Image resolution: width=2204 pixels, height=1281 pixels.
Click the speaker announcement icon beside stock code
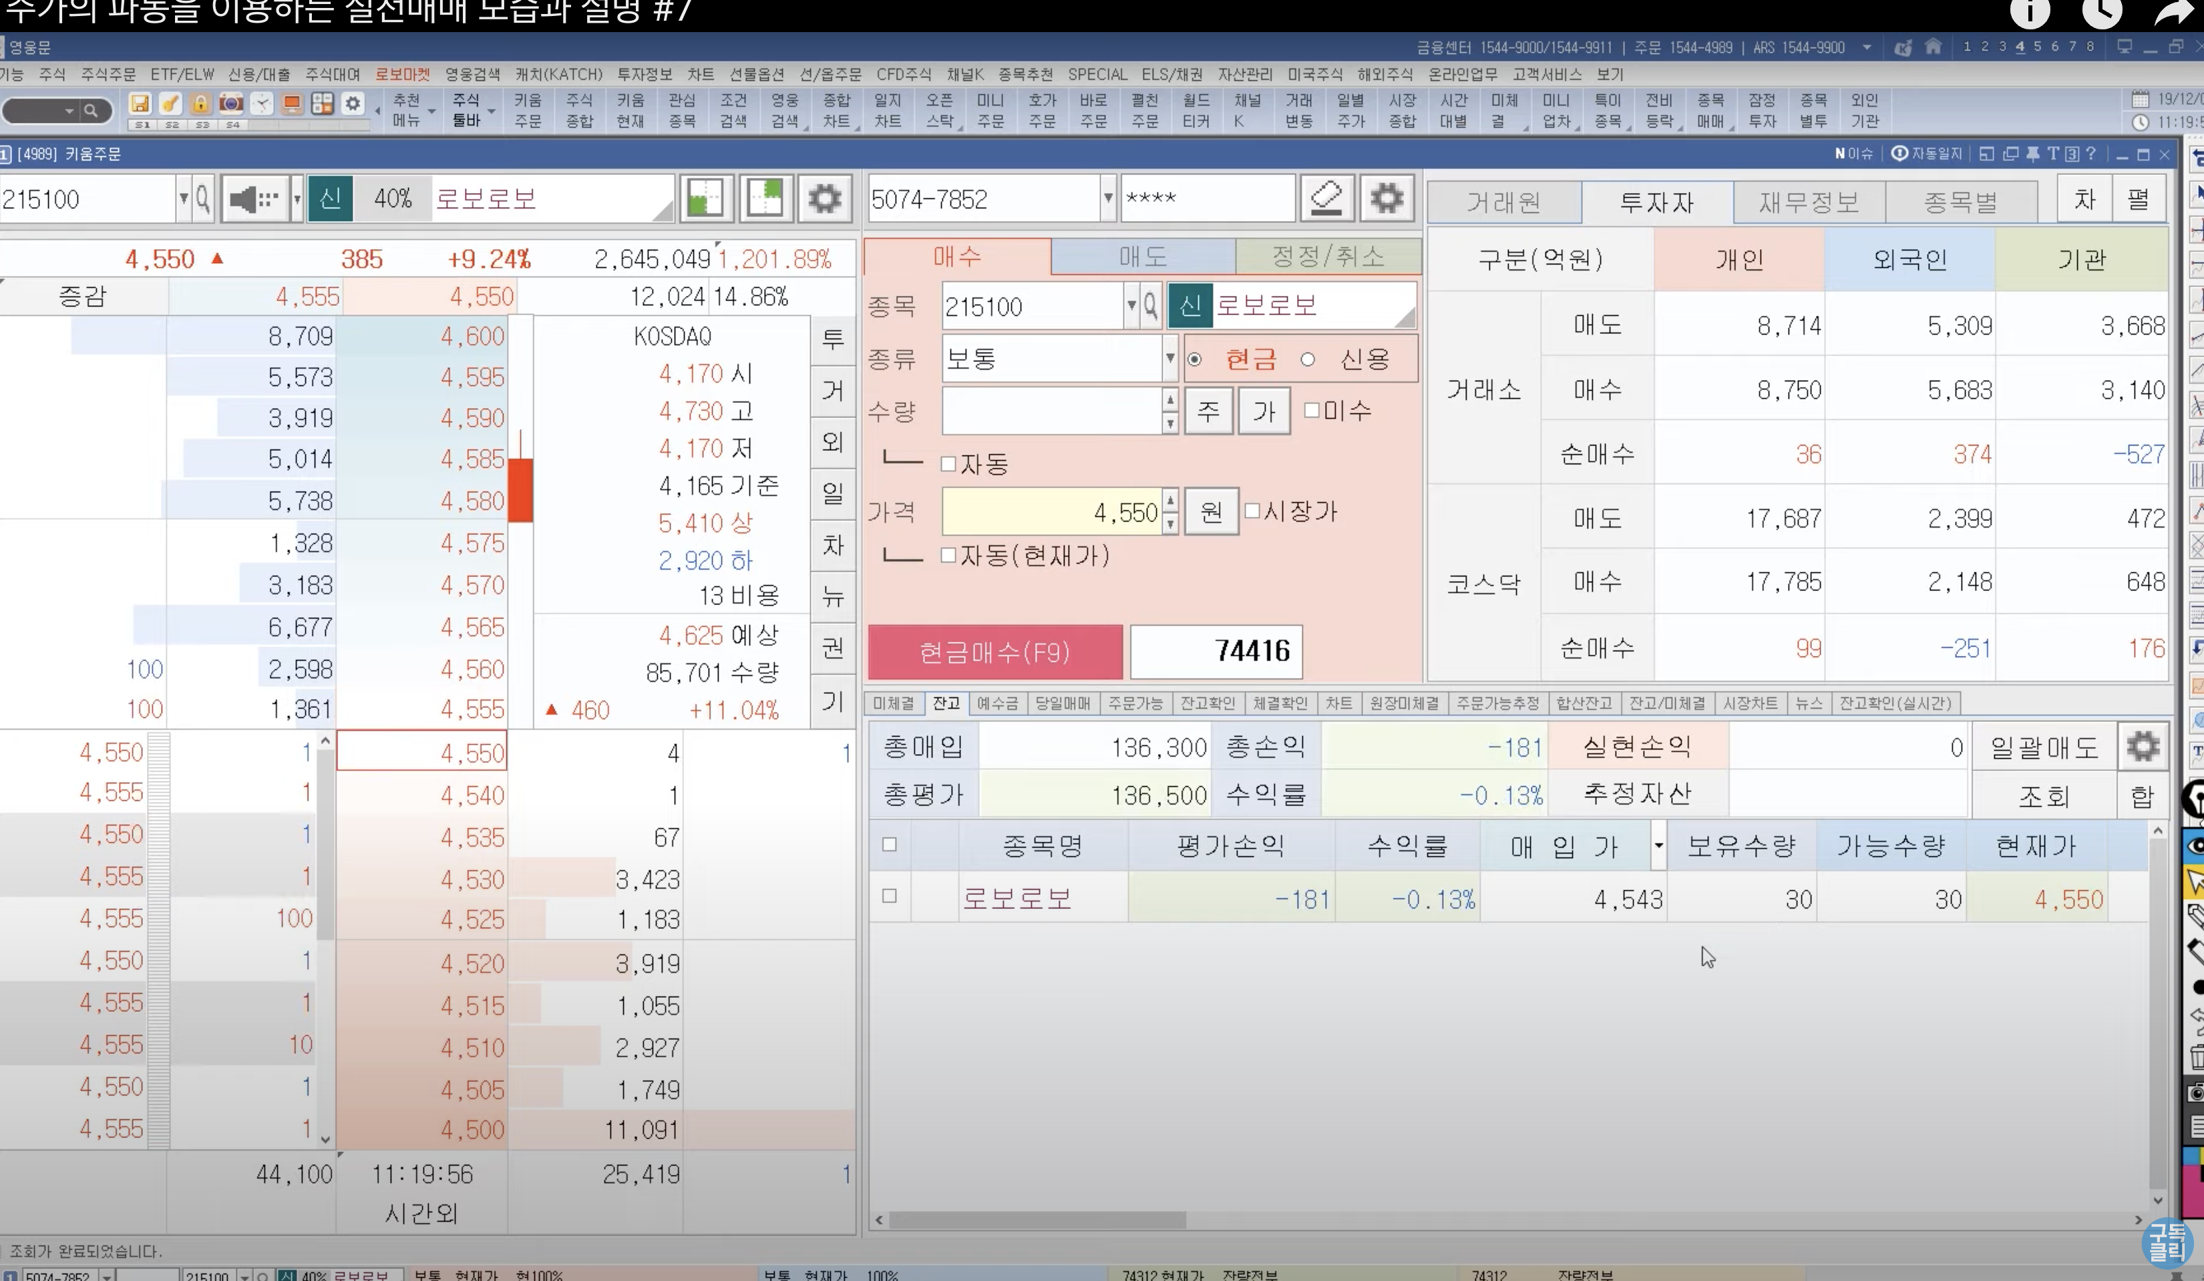pyautogui.click(x=254, y=200)
